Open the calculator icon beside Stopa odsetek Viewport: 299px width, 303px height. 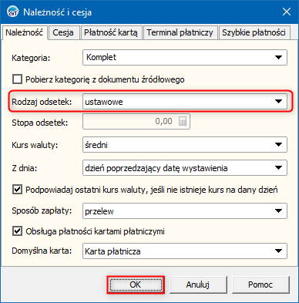(x=183, y=121)
